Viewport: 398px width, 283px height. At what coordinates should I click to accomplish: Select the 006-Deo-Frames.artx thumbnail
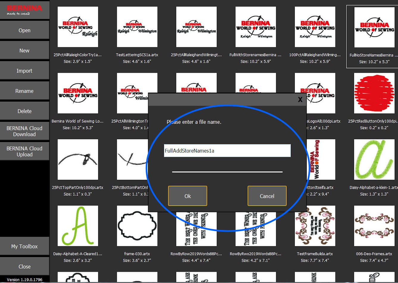[375, 226]
